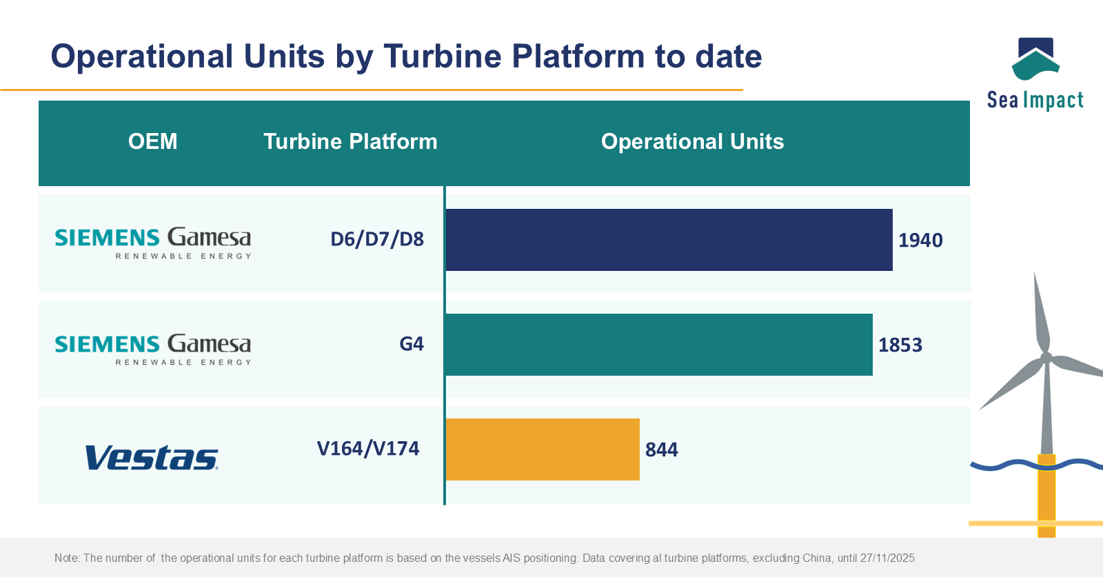Image resolution: width=1103 pixels, height=577 pixels.
Task: Select the teal G4 bar
Action: click(x=658, y=345)
